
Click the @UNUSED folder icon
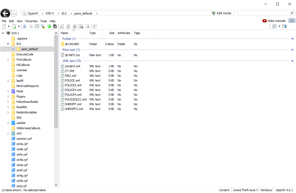[63, 44]
